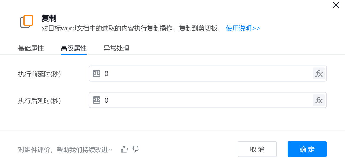The width and height of the screenshot is (345, 165).
Task: Click code icon in 执行前延时 field
Action: click(x=97, y=74)
